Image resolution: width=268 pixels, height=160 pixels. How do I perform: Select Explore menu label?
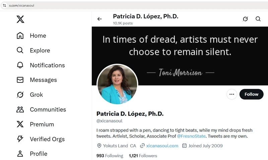[x=40, y=50]
